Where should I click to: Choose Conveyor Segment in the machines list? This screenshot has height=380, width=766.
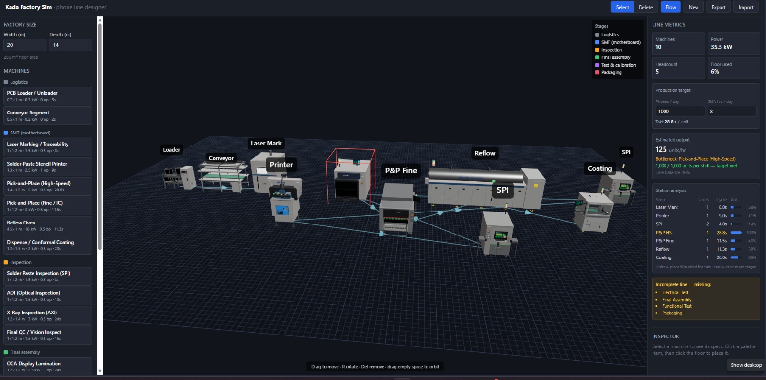[x=48, y=116]
